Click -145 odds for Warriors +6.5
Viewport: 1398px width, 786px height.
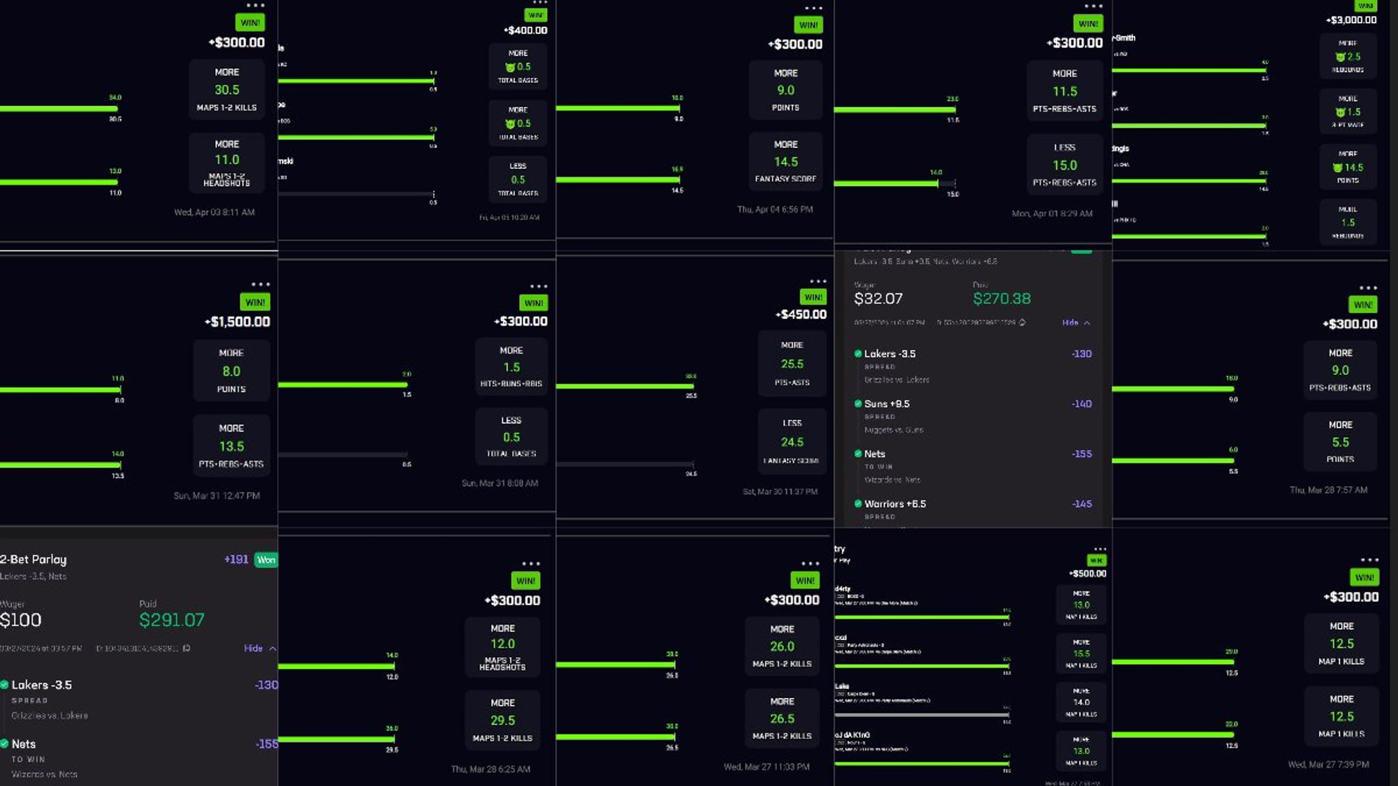1081,504
